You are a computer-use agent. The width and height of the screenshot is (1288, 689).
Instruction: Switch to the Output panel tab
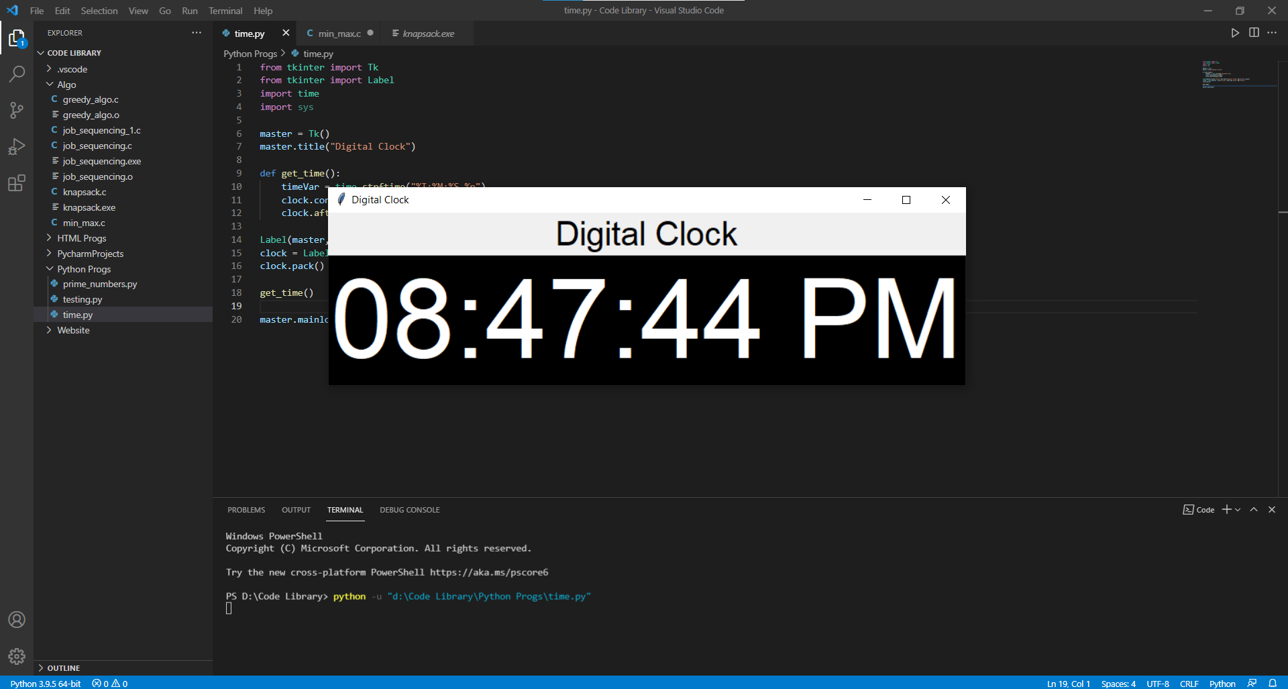(x=296, y=510)
